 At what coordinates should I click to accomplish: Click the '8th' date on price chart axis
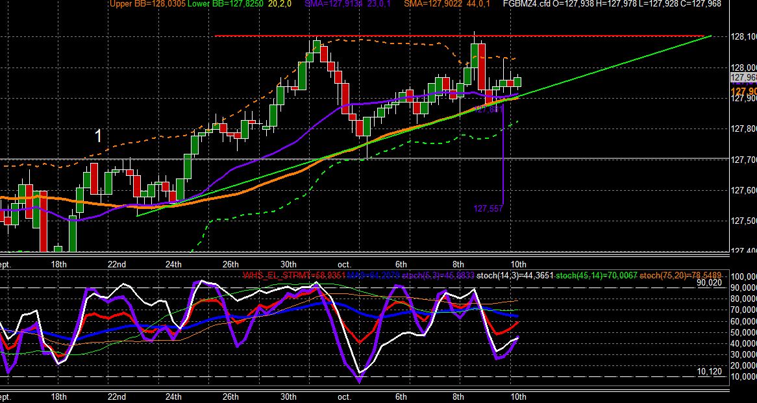click(458, 264)
